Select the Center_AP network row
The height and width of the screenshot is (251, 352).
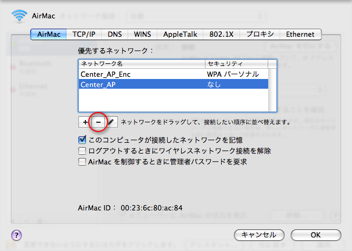(x=174, y=84)
